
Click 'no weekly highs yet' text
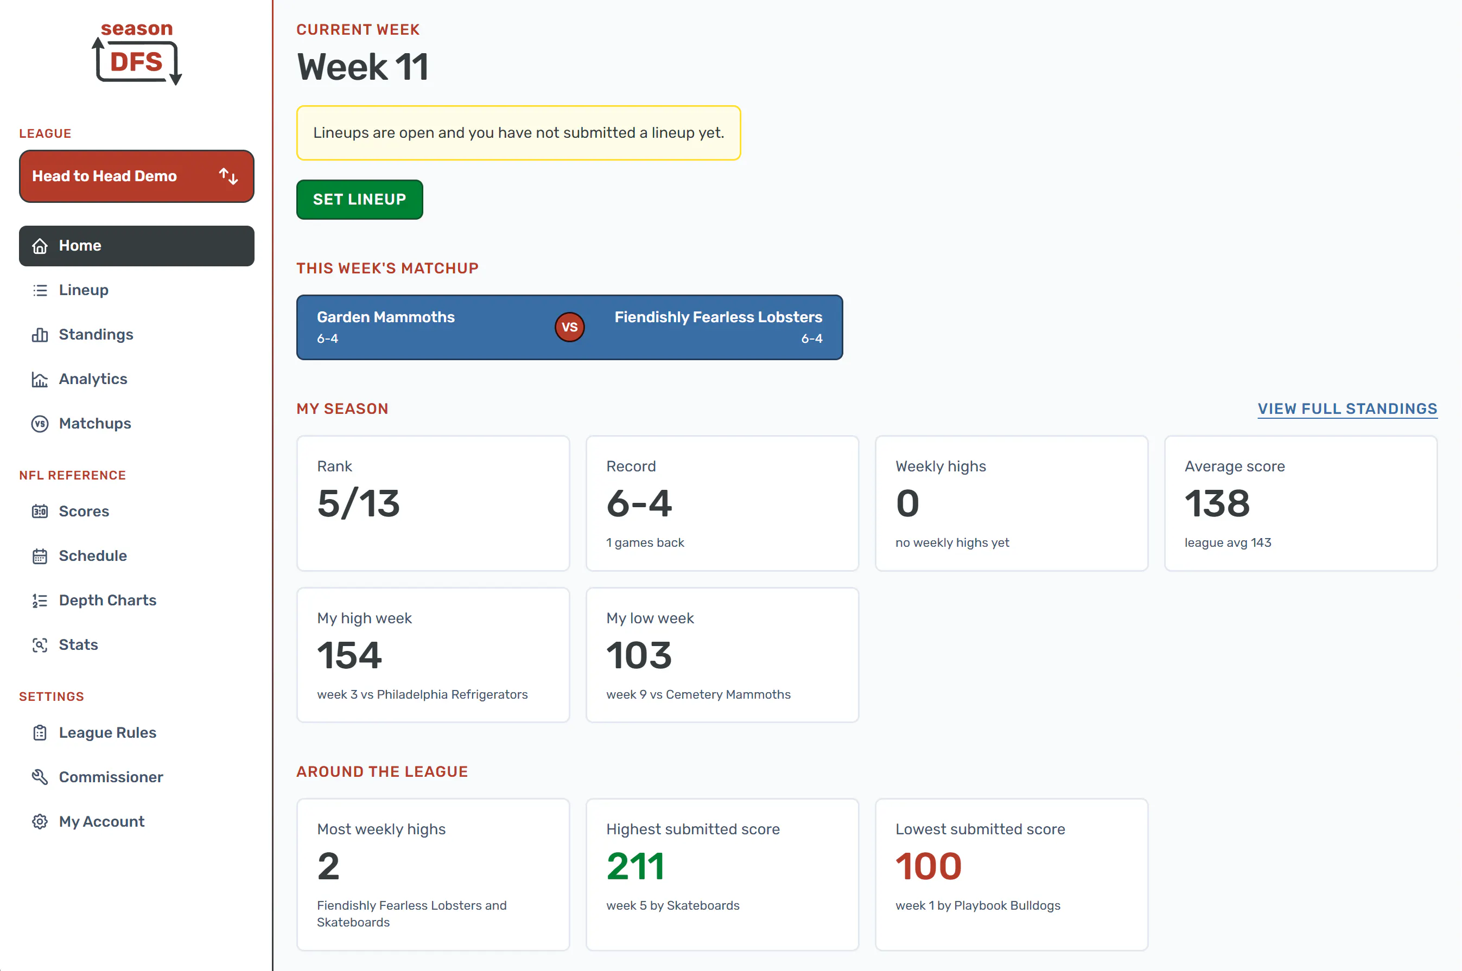click(x=952, y=543)
